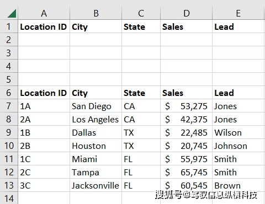
Task: Click the Wilson lead cell
Action: tap(239, 132)
